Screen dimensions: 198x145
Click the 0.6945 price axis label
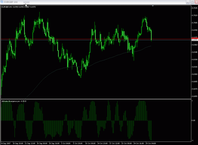(195, 52)
